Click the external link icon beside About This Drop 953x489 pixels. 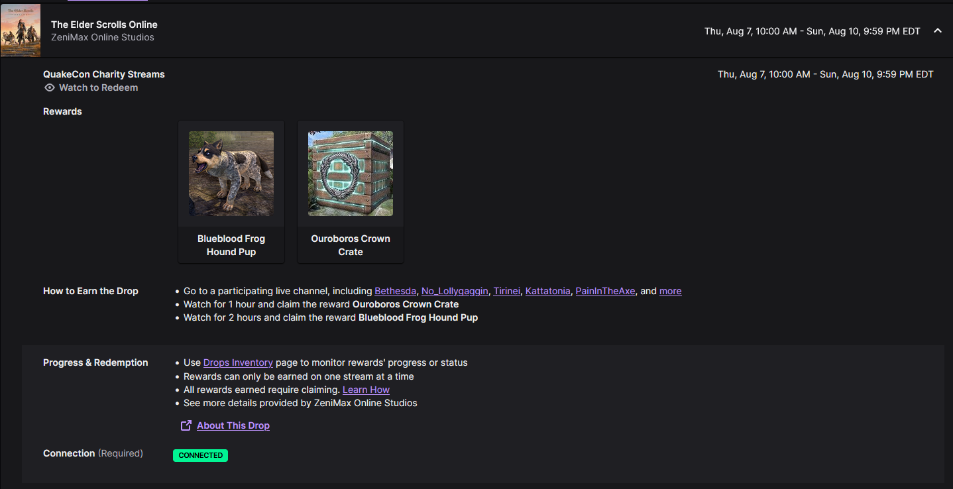click(x=186, y=425)
